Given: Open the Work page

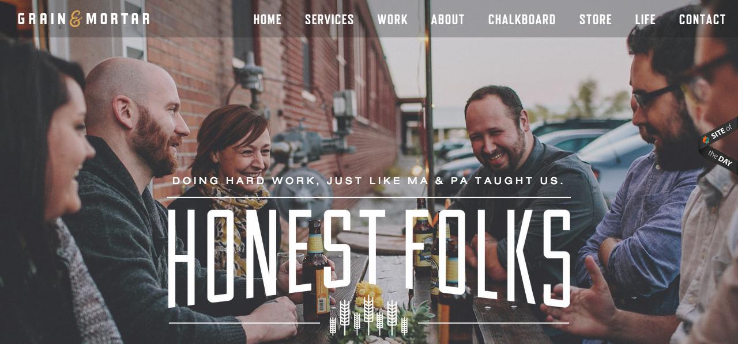Looking at the screenshot, I should tap(393, 20).
